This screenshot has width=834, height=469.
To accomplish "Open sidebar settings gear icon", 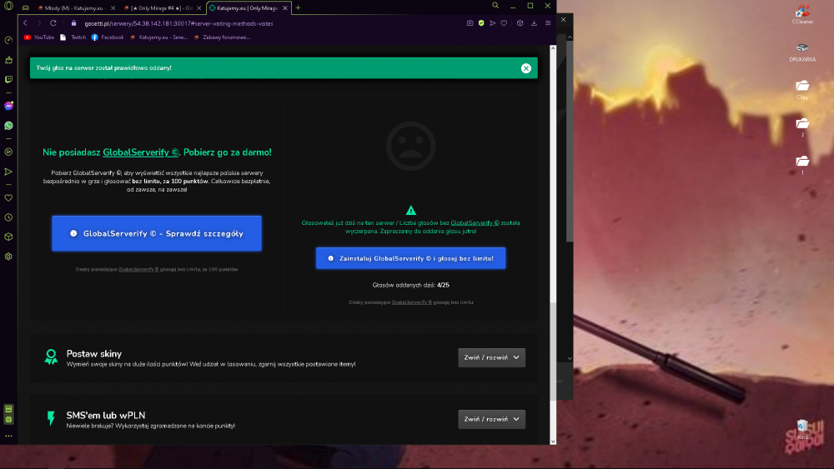I will [8, 257].
